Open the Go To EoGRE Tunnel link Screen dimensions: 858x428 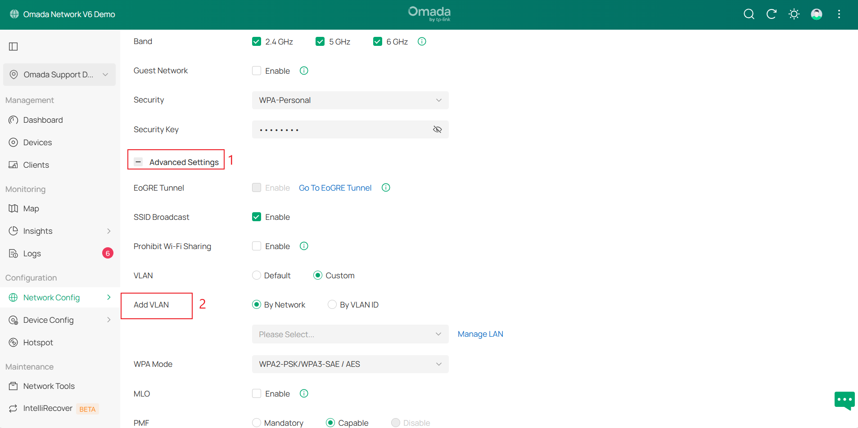[x=335, y=187]
